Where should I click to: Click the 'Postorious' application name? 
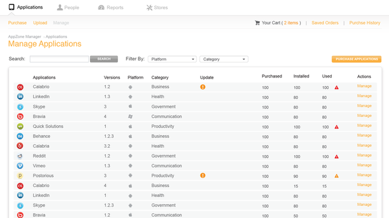click(43, 176)
